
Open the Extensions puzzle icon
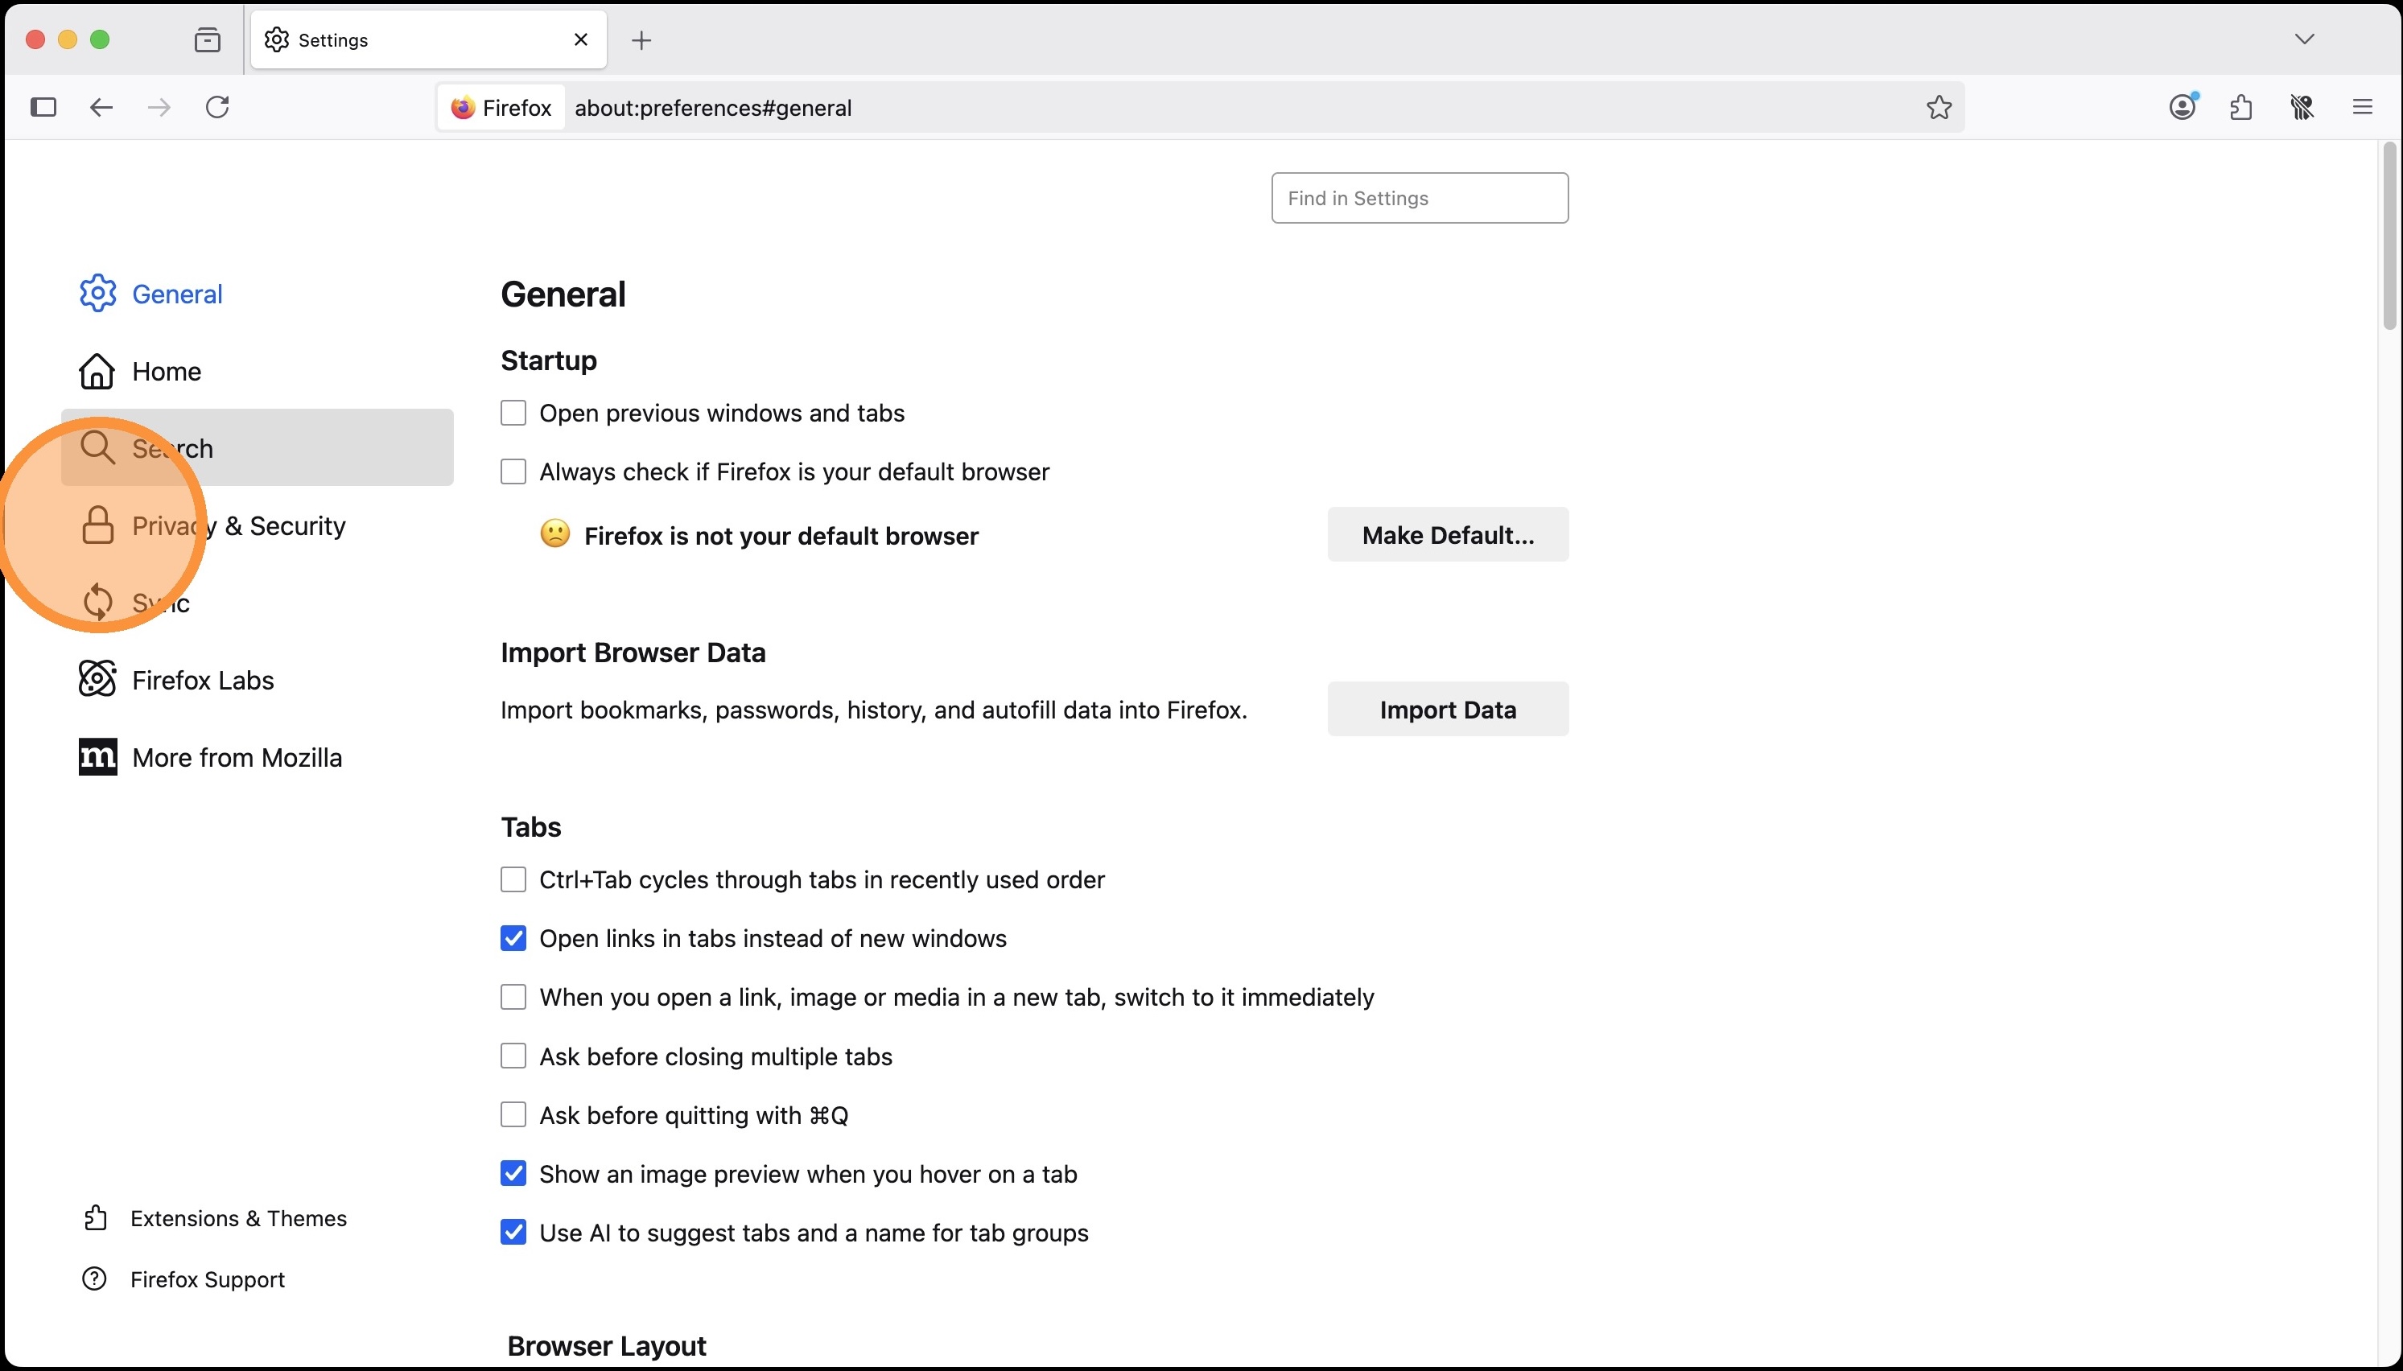2241,107
